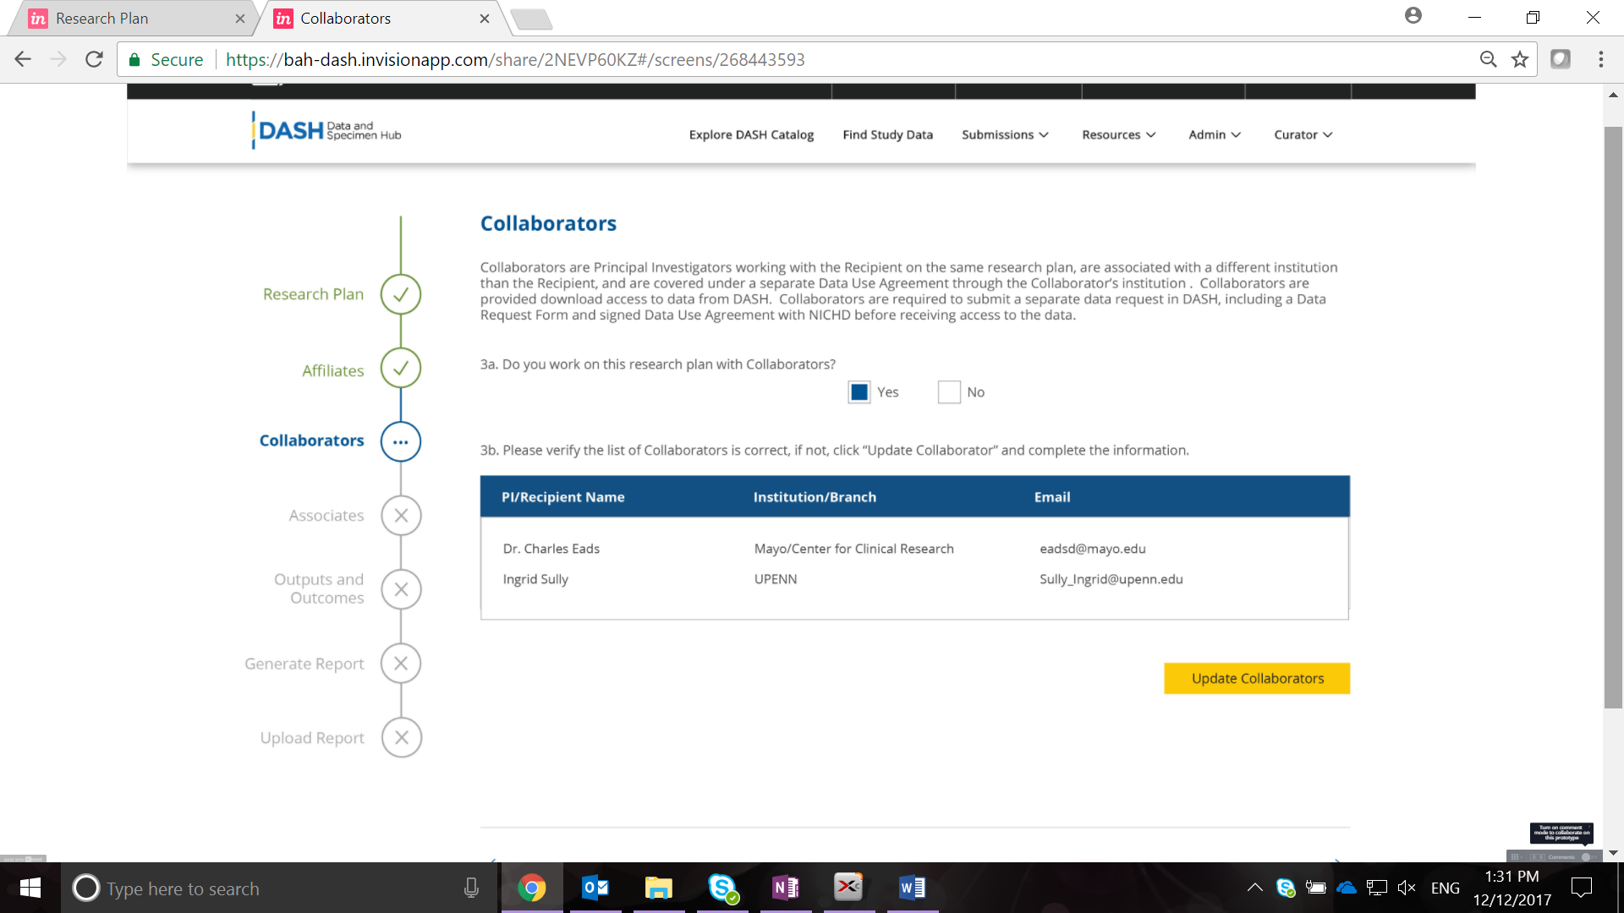This screenshot has height=913, width=1624.
Task: Toggle comment mode switch at bottom right
Action: (x=1587, y=856)
